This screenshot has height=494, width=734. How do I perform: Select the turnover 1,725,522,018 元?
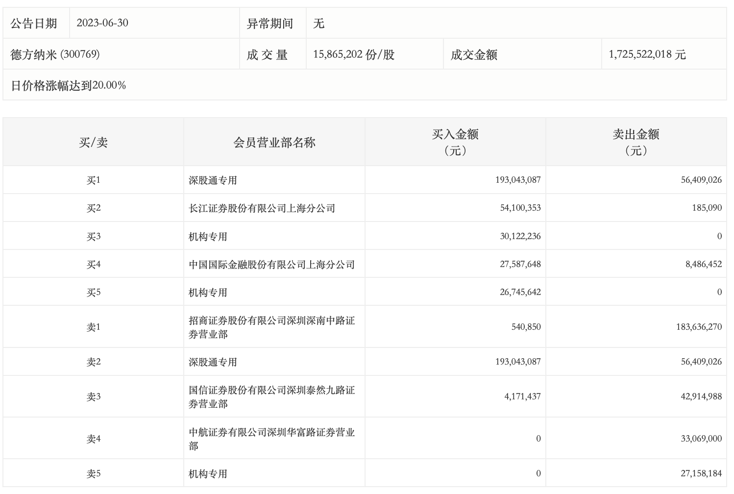647,54
